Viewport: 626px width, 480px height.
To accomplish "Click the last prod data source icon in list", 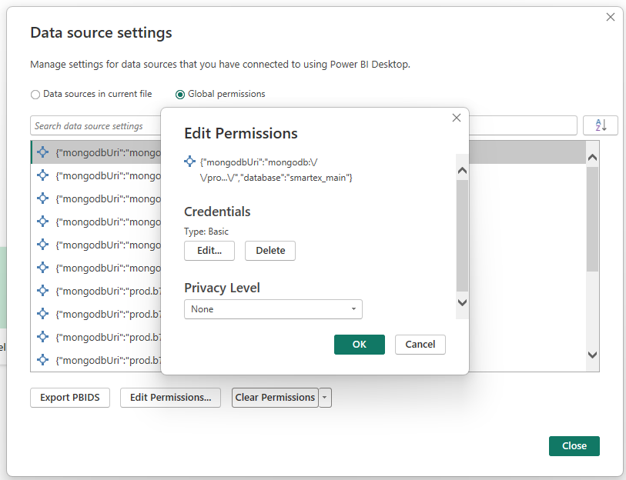I will point(43,360).
